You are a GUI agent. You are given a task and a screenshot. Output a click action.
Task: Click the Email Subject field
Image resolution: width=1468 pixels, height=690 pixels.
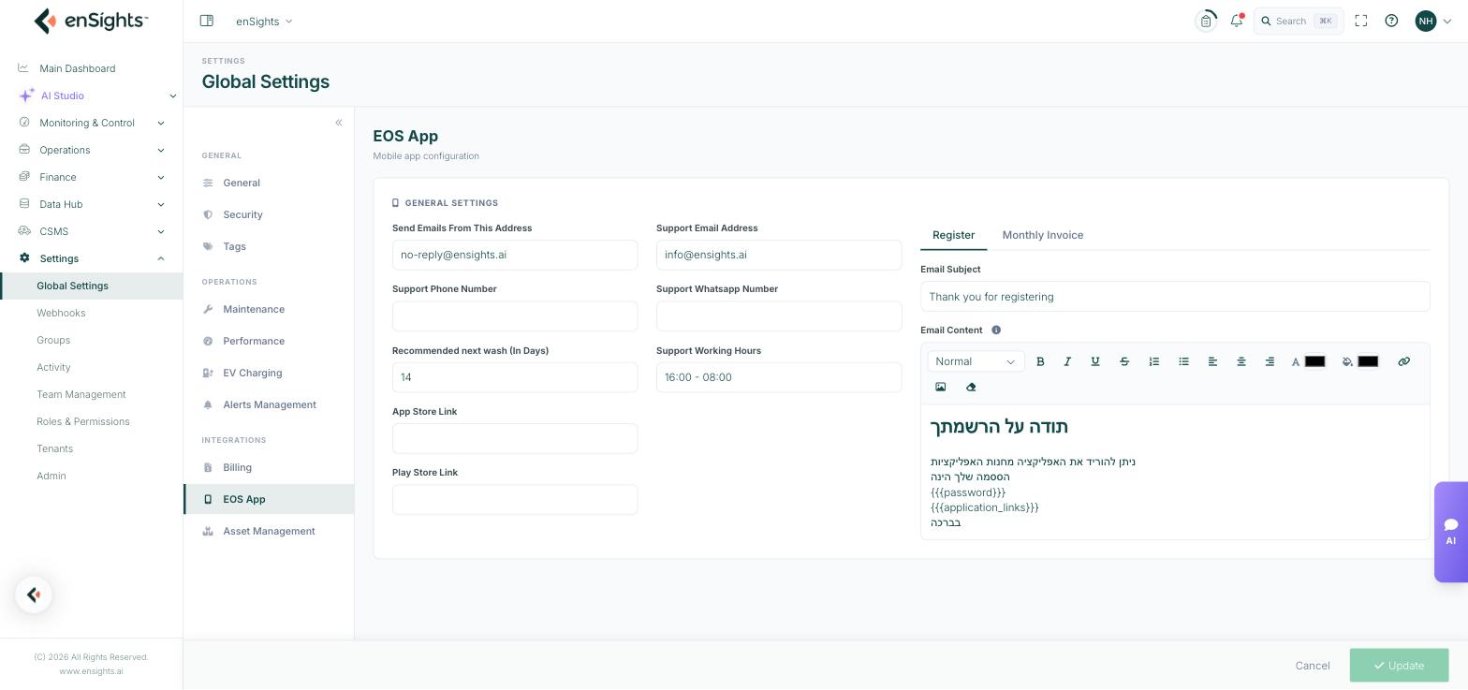tap(1175, 297)
